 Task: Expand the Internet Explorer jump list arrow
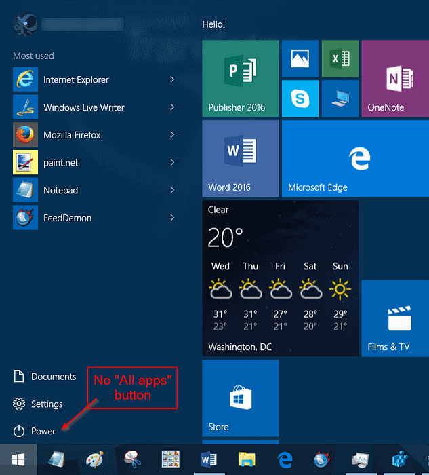172,79
